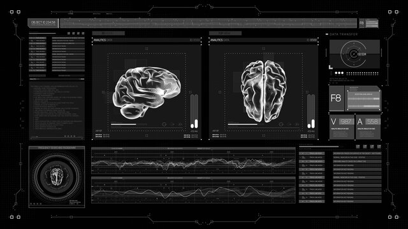Viewport: 408px width, 229px height.
Task: Click vertical level meter beside side-view brain
Action: point(194,111)
